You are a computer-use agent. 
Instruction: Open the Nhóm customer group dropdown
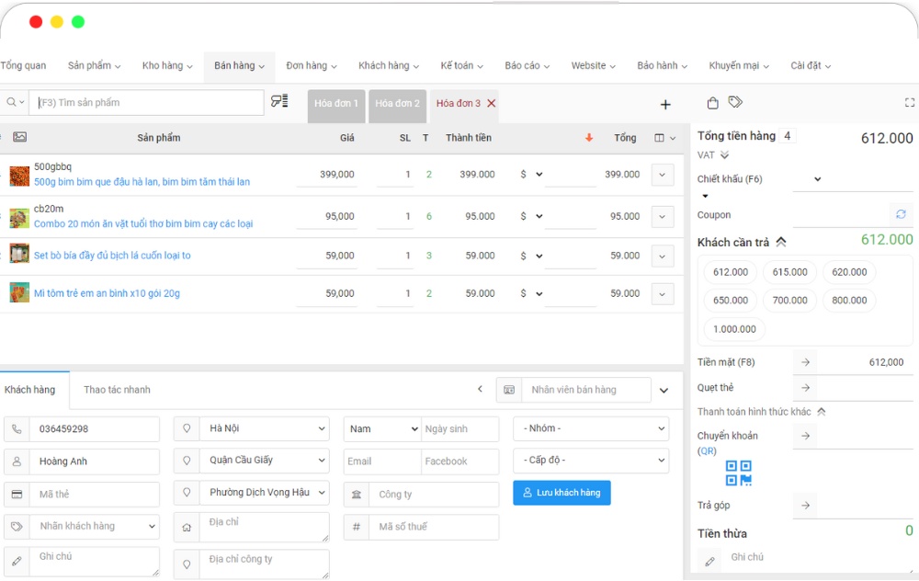591,428
